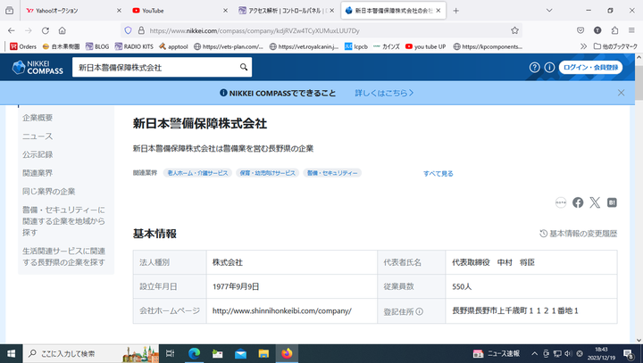
Task: Click the information circle icon in header
Action: point(549,67)
